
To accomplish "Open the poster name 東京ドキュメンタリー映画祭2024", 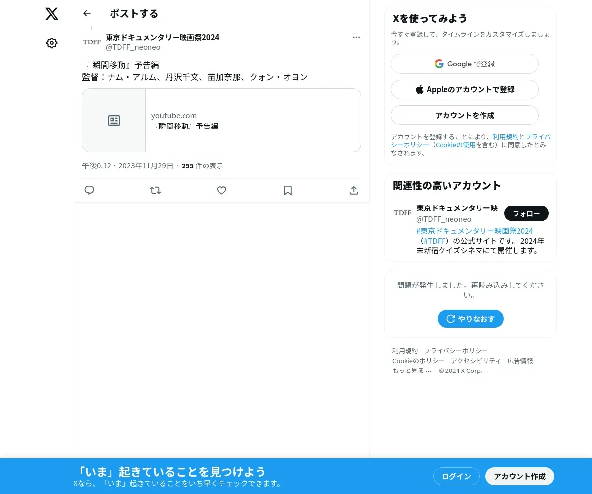I will pyautogui.click(x=162, y=37).
